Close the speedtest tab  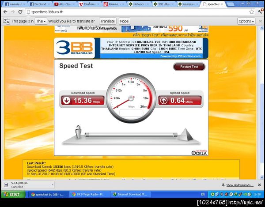pyautogui.click(x=222, y=4)
